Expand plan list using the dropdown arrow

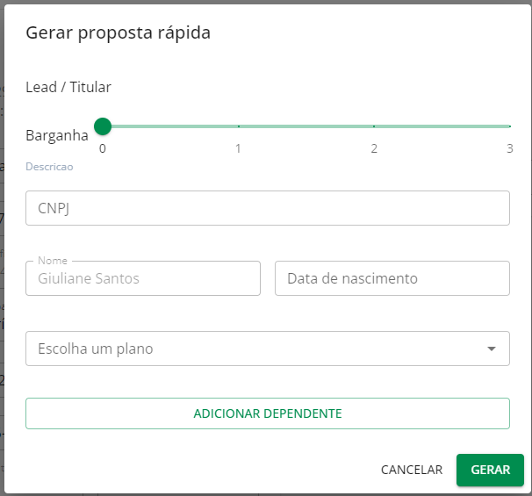tap(492, 349)
